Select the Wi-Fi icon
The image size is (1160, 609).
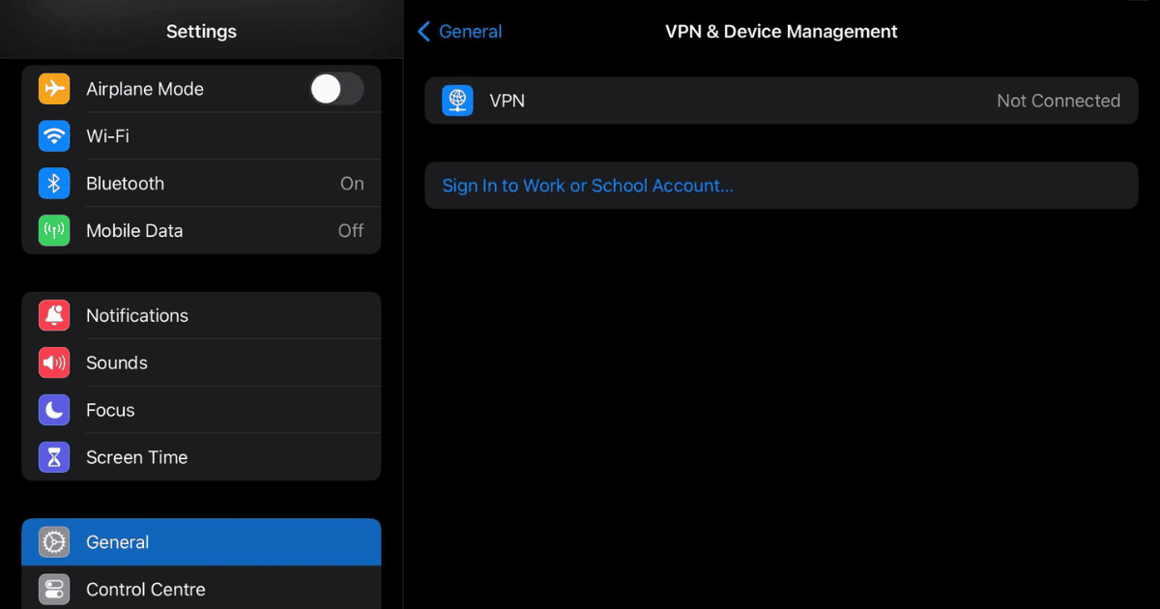(x=54, y=135)
